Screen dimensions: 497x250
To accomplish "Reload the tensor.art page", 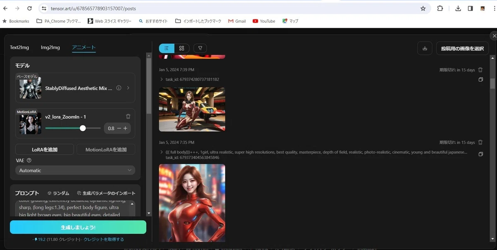I will [29, 8].
